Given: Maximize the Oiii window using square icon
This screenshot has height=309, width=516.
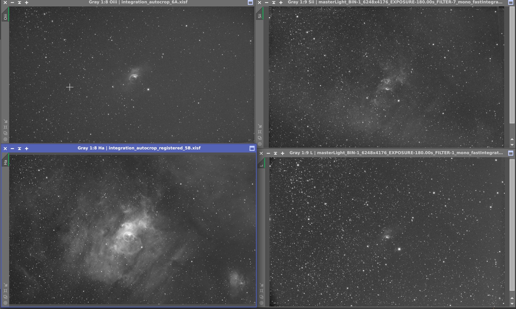Looking at the screenshot, I should (250, 3).
